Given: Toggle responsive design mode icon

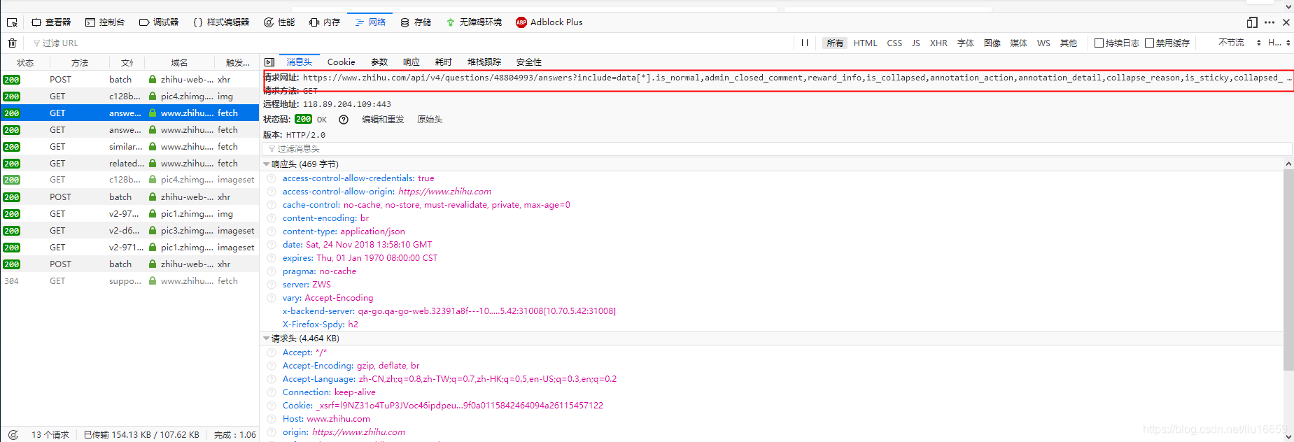Looking at the screenshot, I should [1252, 22].
